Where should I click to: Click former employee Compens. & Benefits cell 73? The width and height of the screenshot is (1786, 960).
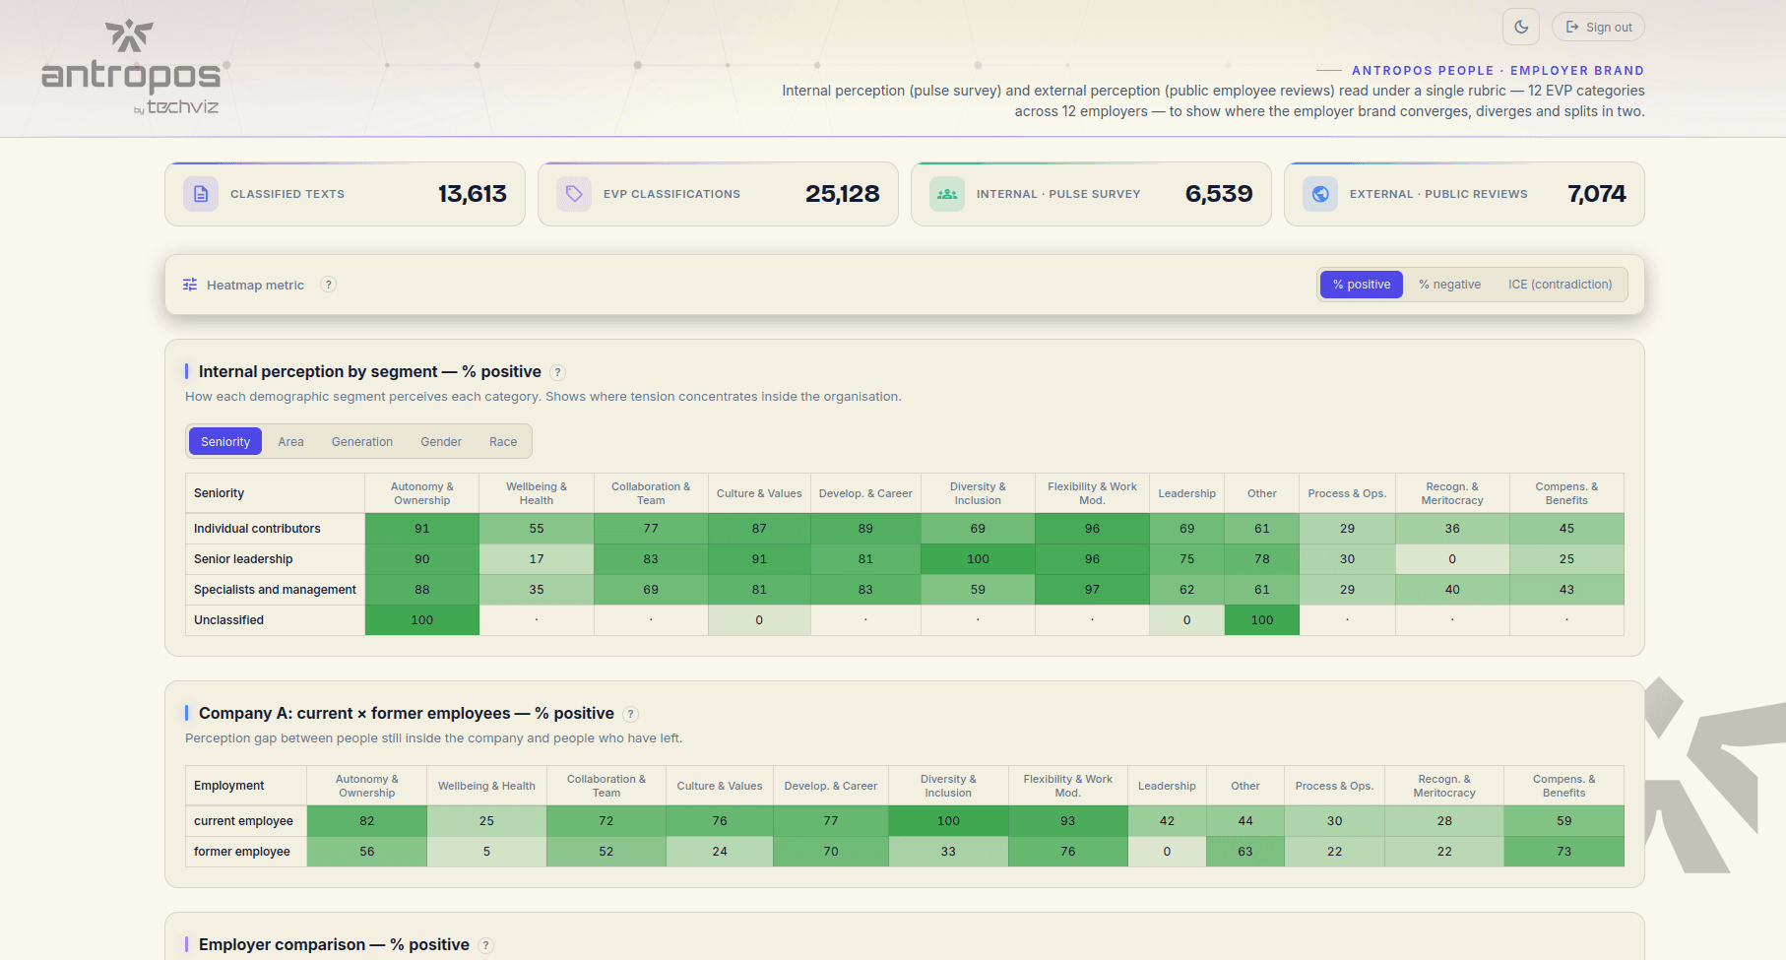[1564, 852]
